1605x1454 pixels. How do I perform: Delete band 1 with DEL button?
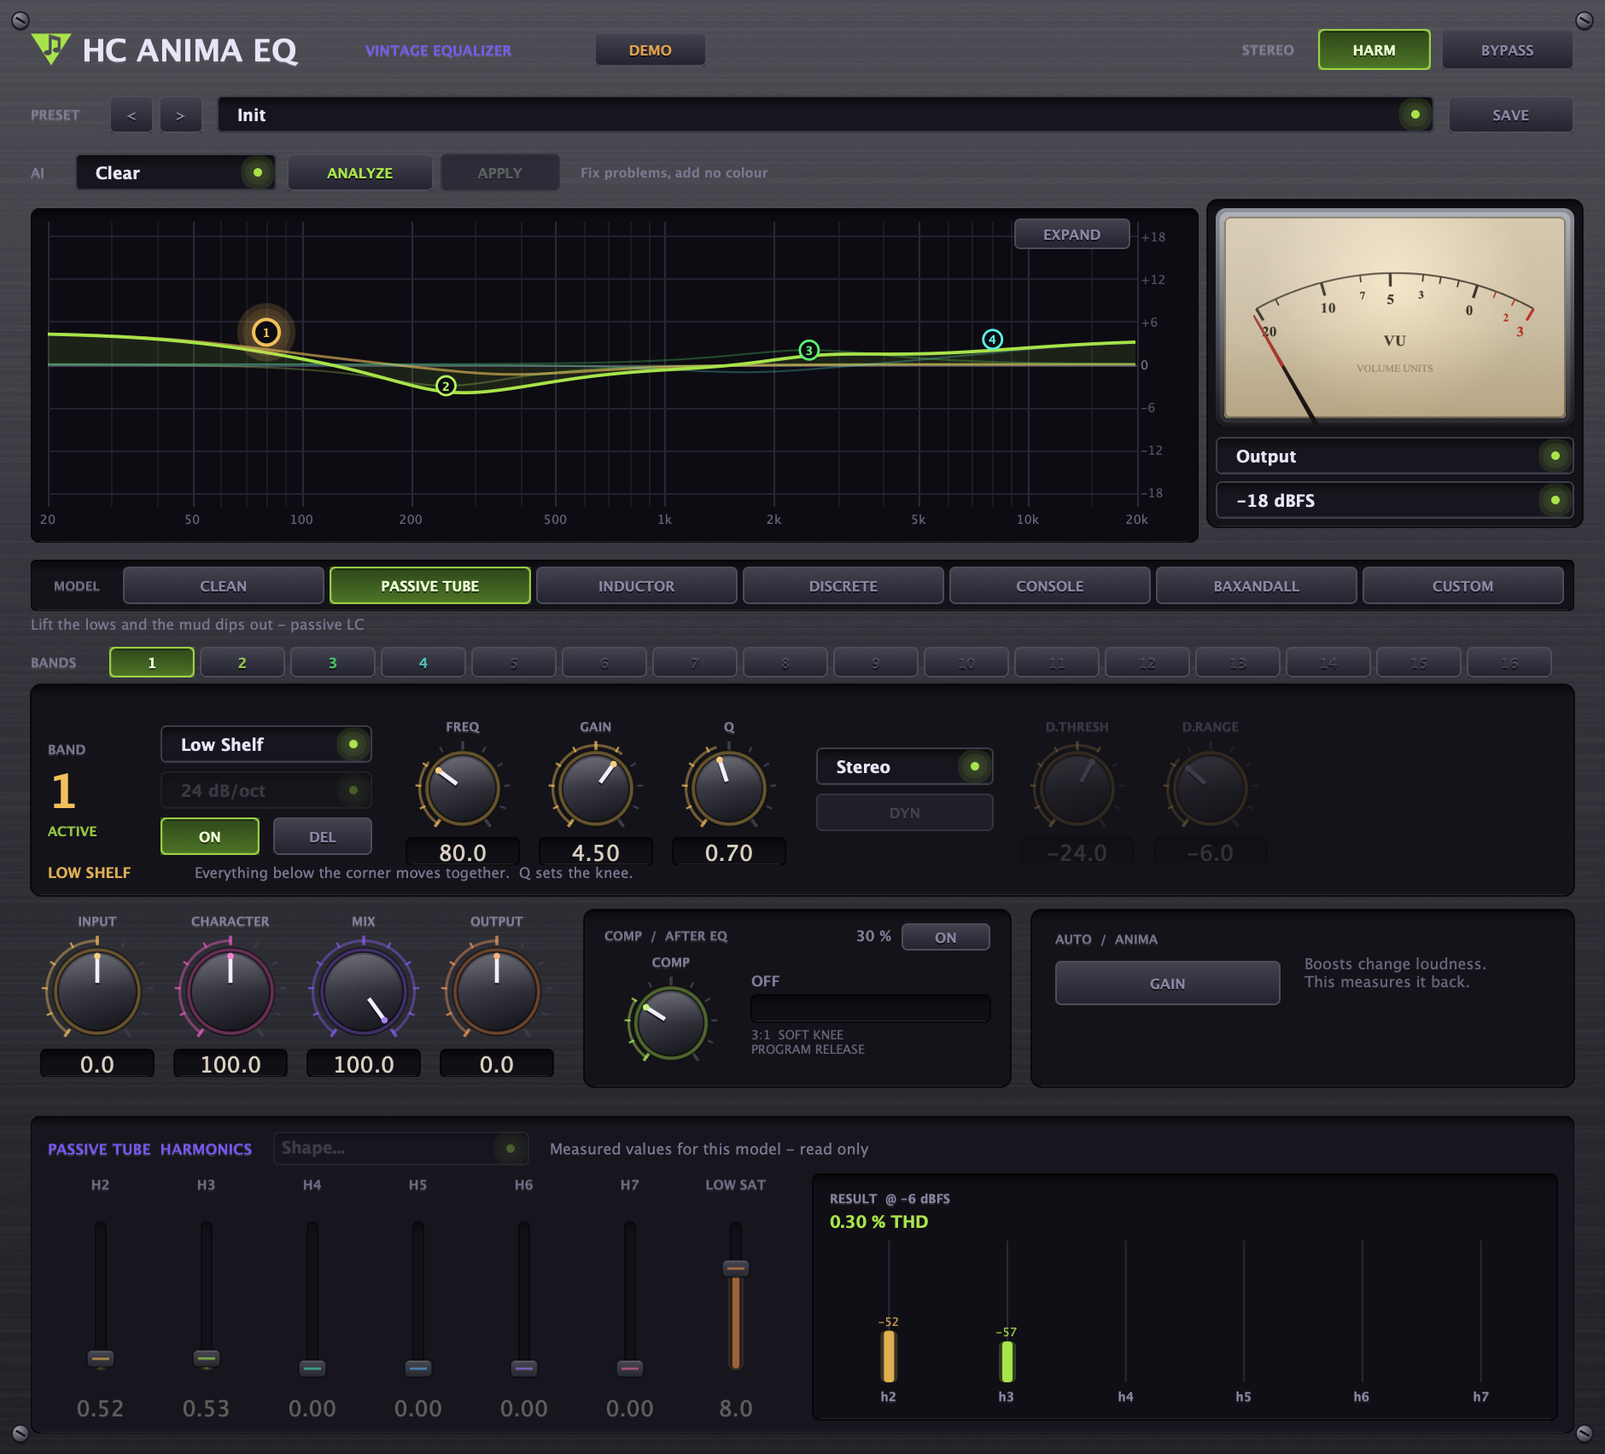(322, 836)
